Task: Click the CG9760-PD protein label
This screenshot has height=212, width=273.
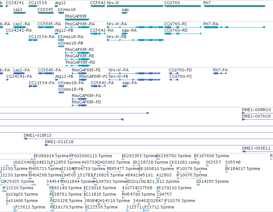Action: pyautogui.click(x=180, y=70)
